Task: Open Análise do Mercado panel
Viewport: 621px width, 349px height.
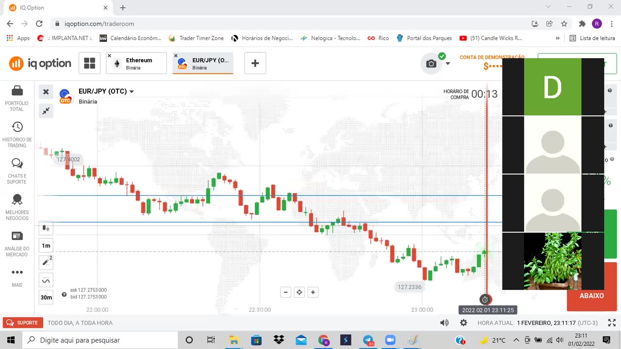Action: pyautogui.click(x=17, y=244)
